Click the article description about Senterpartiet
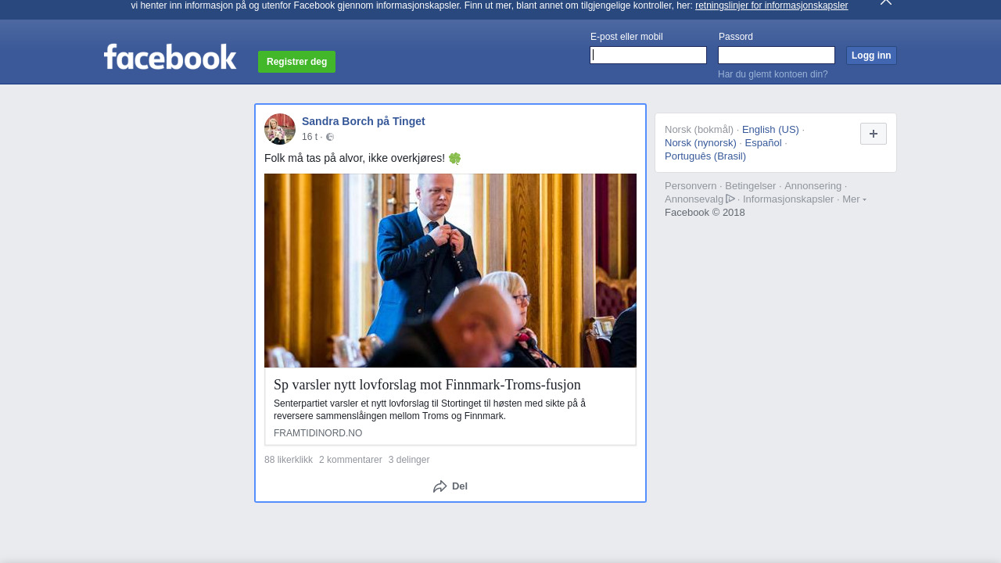 [429, 410]
